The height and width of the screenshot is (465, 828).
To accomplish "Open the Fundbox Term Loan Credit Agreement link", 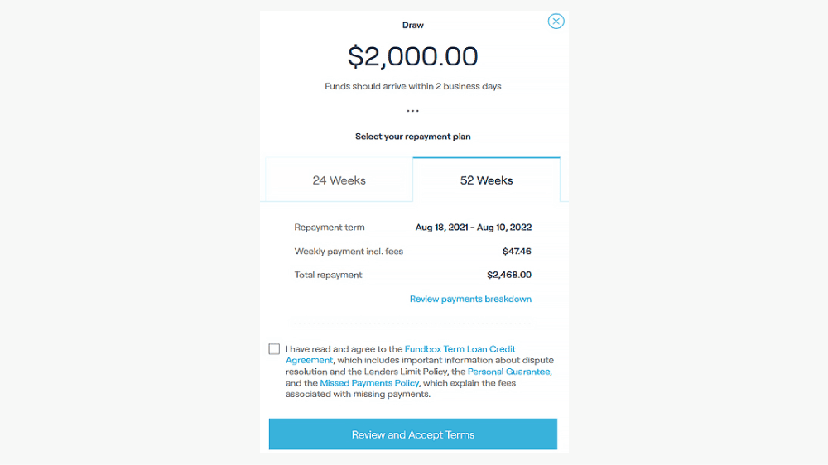I will pyautogui.click(x=401, y=355).
